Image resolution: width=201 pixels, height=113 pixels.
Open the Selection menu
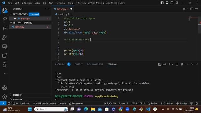27,3
